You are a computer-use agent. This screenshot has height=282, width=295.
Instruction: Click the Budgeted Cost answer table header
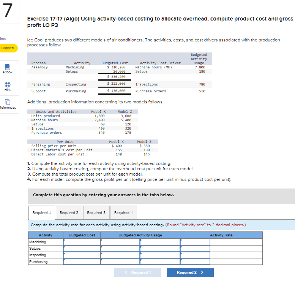click(82, 235)
